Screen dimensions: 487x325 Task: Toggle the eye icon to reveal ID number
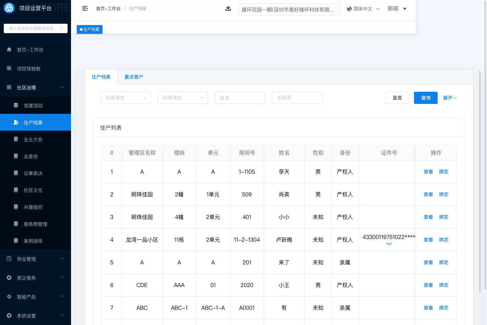pos(389,244)
